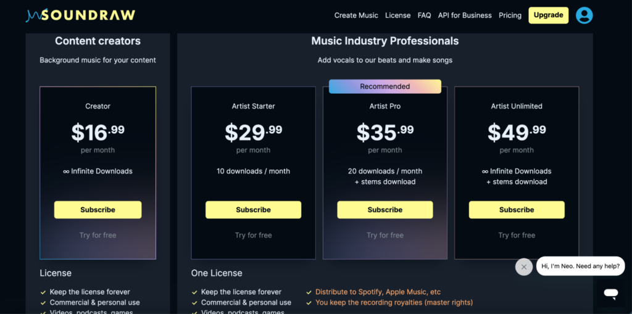The width and height of the screenshot is (632, 314).
Task: Try the Creator plan for free
Action: (98, 235)
